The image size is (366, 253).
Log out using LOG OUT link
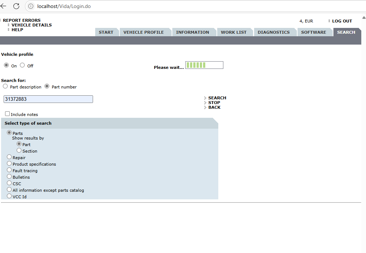(x=342, y=21)
